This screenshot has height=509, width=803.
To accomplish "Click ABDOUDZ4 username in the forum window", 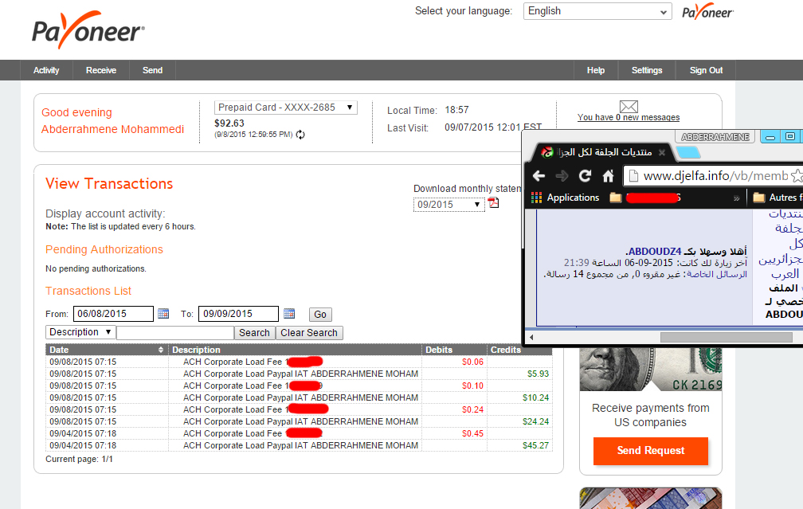I will [x=655, y=252].
